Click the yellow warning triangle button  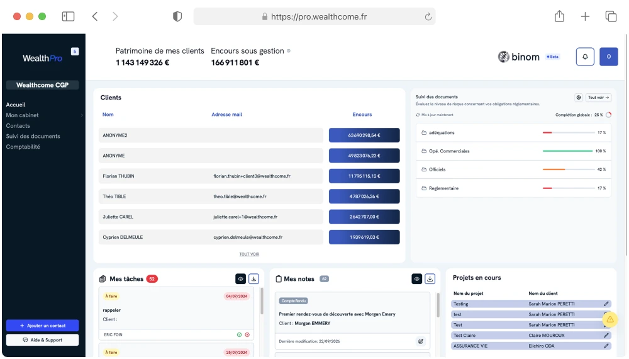pyautogui.click(x=610, y=320)
